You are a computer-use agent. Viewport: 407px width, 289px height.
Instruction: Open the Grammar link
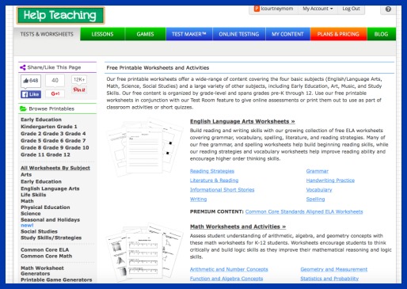pyautogui.click(x=318, y=171)
